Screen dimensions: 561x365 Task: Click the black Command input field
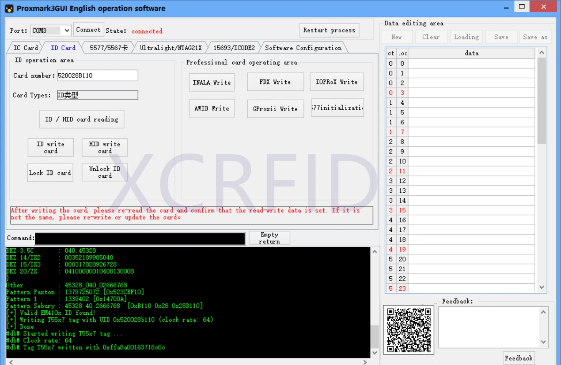click(140, 238)
